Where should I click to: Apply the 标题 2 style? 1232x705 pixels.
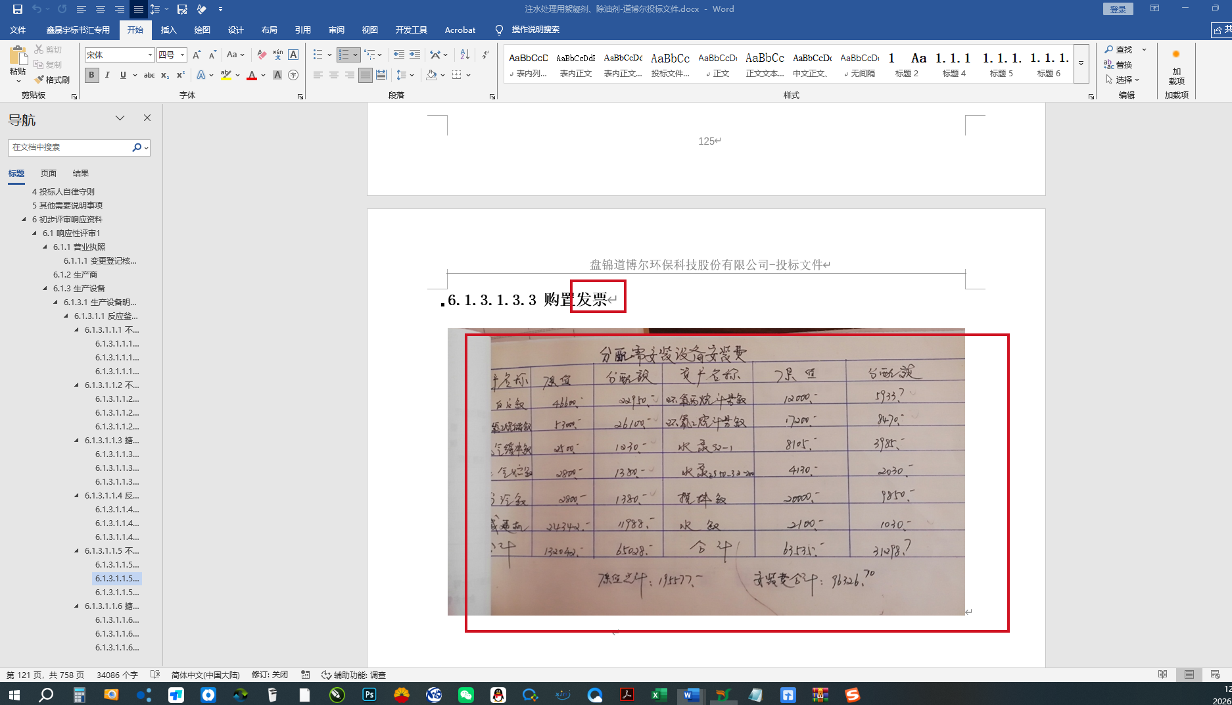pyautogui.click(x=907, y=64)
